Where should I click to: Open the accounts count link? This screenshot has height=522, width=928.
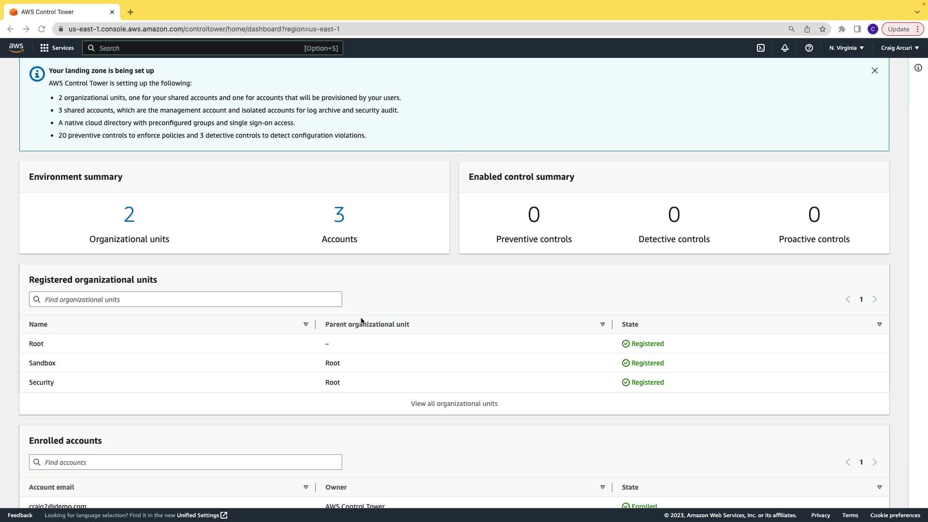point(339,215)
